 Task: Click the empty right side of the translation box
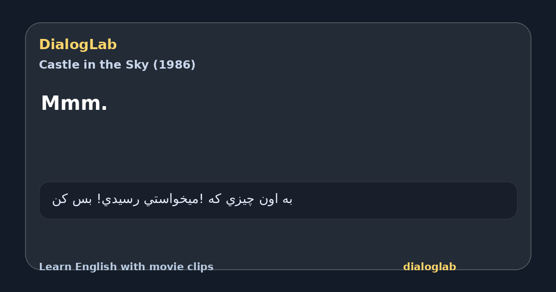pos(408,200)
